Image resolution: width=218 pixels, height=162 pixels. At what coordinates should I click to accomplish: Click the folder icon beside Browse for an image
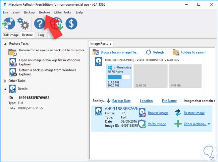coord(12,52)
